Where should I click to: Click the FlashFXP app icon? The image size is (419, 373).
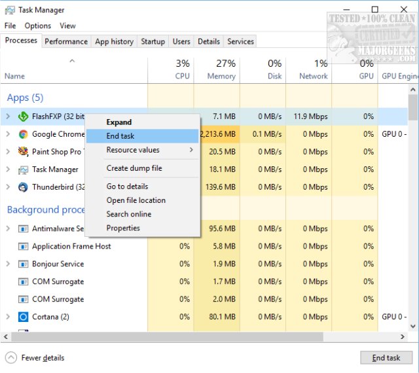coord(23,116)
